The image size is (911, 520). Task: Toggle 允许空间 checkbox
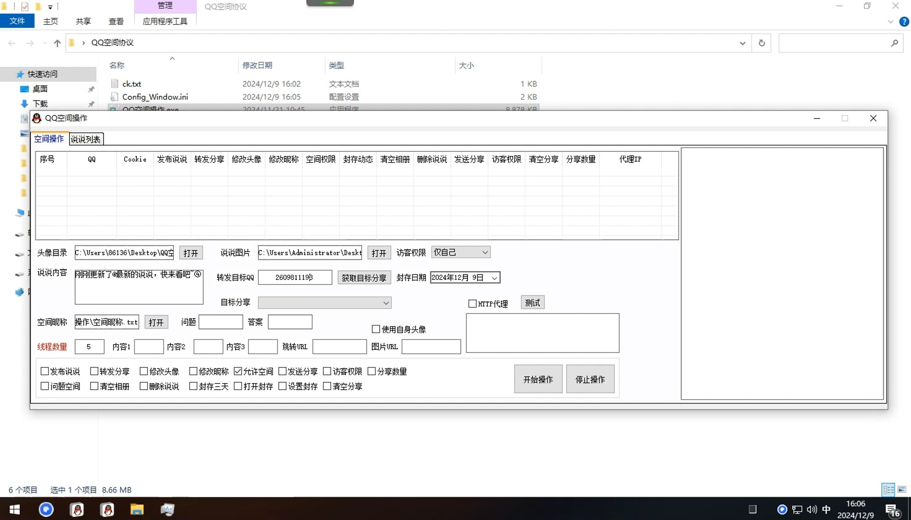238,371
